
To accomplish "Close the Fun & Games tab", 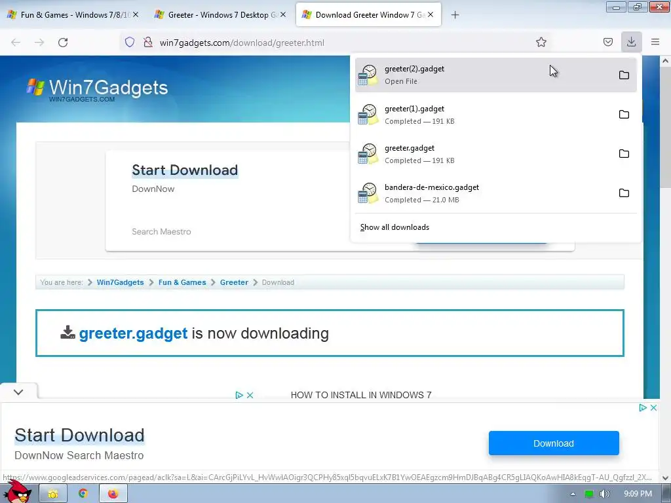I will (136, 14).
